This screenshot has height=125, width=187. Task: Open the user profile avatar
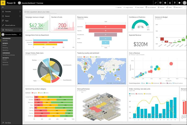click(x=185, y=3)
